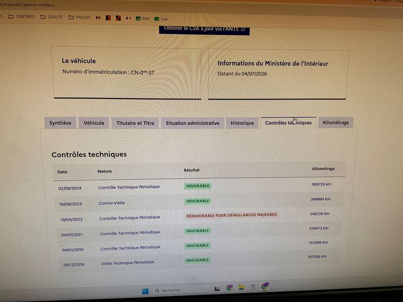Open the CONTRATS bookmarks folder
Screen dimensions: 403x302
pyautogui.click(x=22, y=17)
